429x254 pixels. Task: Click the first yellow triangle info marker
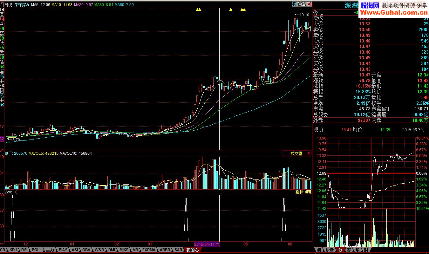point(199,10)
